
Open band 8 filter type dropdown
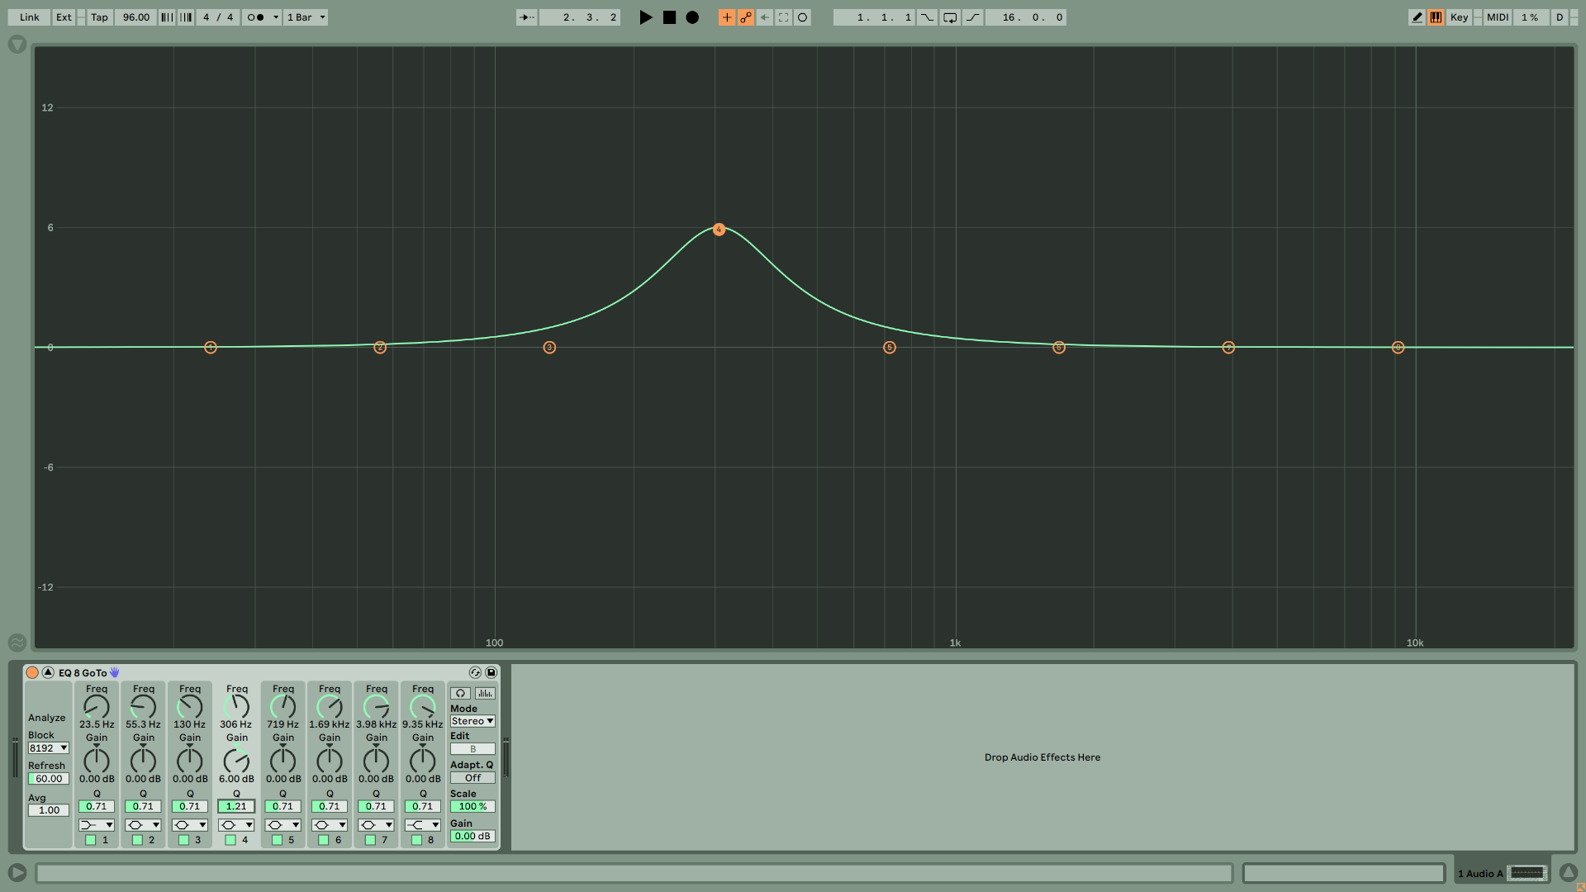(423, 825)
